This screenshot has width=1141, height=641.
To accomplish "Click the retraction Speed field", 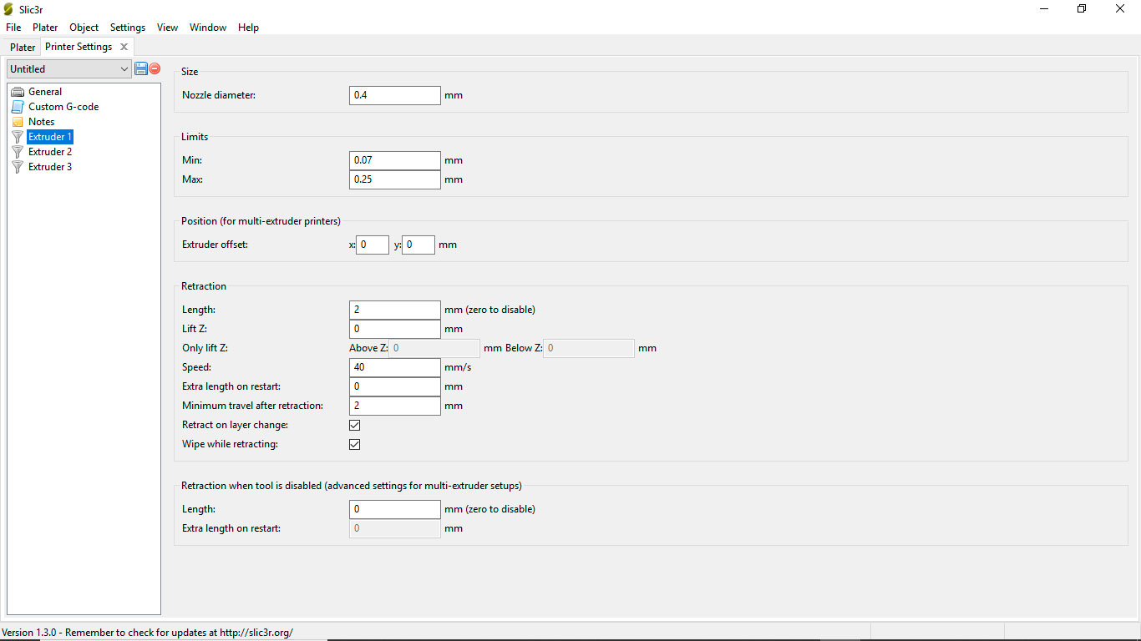I will pyautogui.click(x=394, y=367).
